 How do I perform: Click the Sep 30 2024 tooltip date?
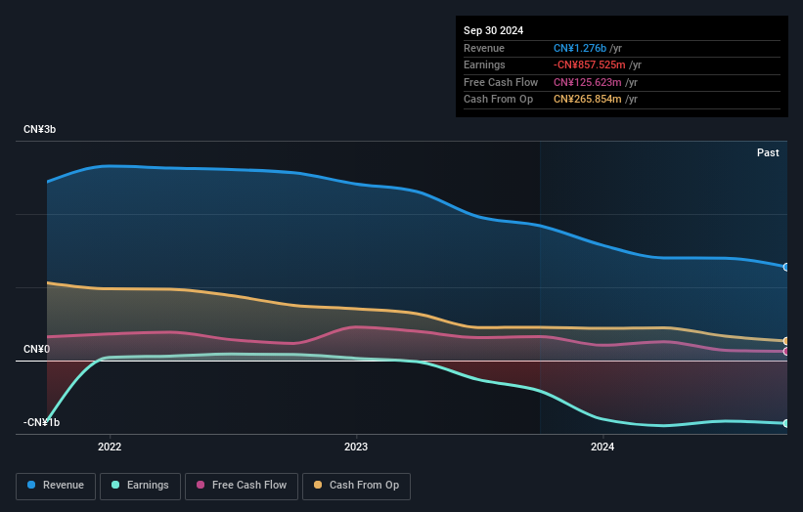[x=493, y=30]
